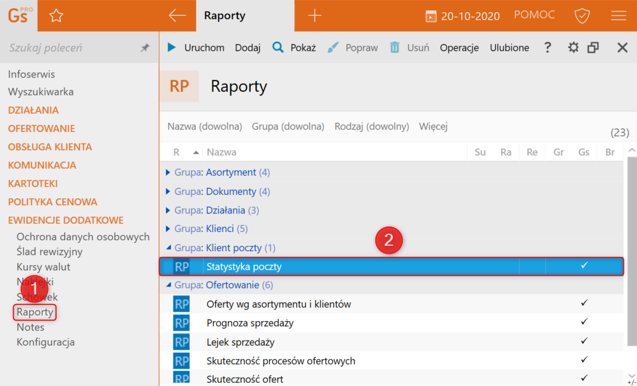Click the back arrow icon
Image resolution: width=637 pixels, height=386 pixels.
coord(177,16)
